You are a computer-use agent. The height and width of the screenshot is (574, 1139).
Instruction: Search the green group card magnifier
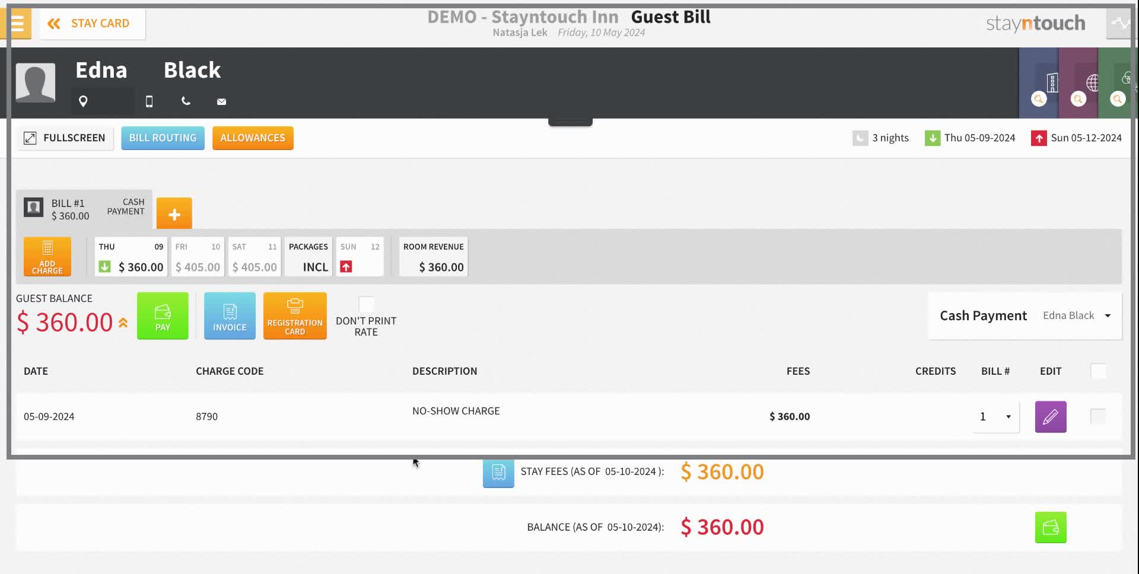coord(1118,99)
